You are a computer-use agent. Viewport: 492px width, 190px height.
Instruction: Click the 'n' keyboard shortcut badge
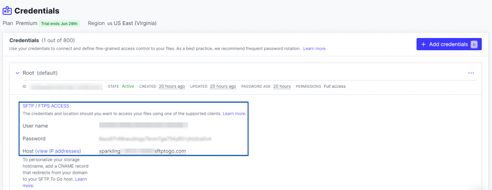(x=474, y=45)
